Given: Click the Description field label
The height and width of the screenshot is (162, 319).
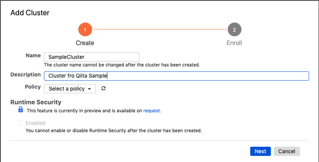Looking at the screenshot, I should [26, 75].
